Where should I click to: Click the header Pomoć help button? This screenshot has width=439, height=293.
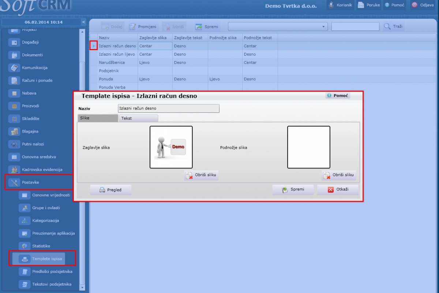(x=394, y=5)
